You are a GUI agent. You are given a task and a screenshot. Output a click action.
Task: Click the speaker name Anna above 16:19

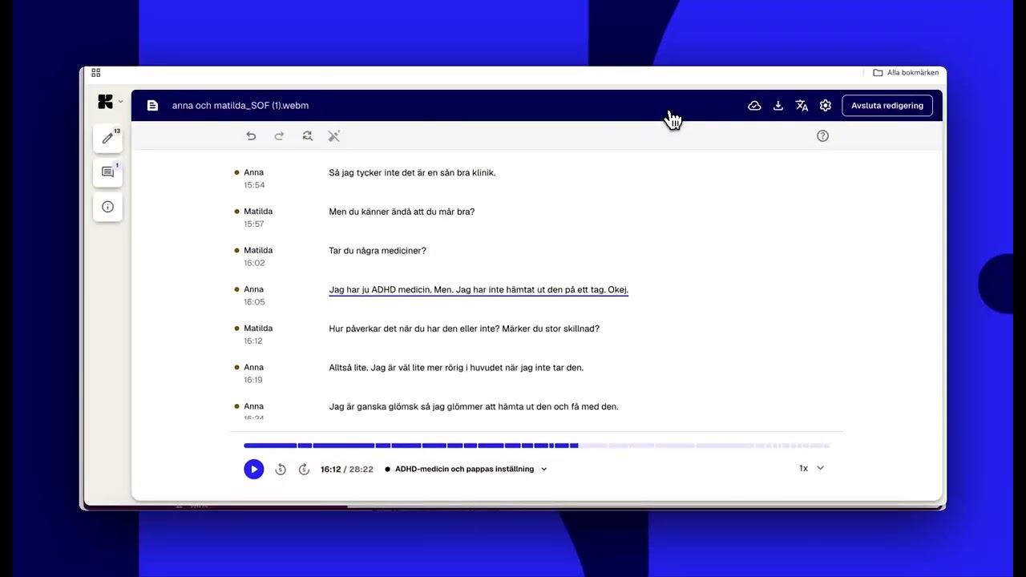tap(253, 367)
